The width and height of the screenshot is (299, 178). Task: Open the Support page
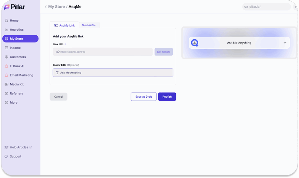tap(15, 156)
